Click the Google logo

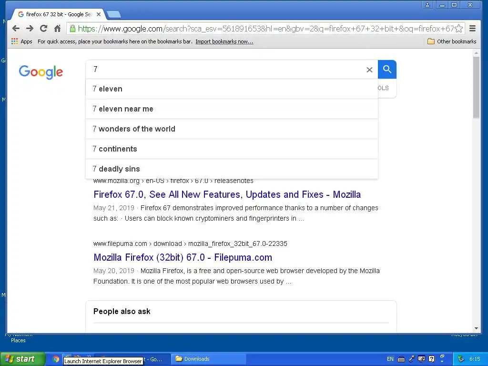41,72
